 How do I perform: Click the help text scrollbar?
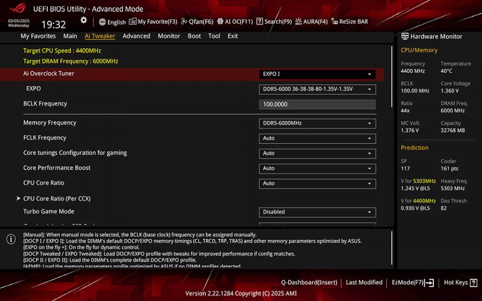coord(392,248)
